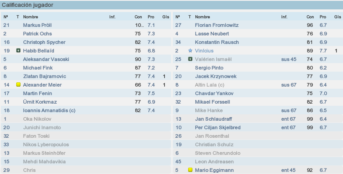This screenshot has width=343, height=174.
Task: Click the injury icon beside Habib Bellaïd
Action: [x=18, y=50]
